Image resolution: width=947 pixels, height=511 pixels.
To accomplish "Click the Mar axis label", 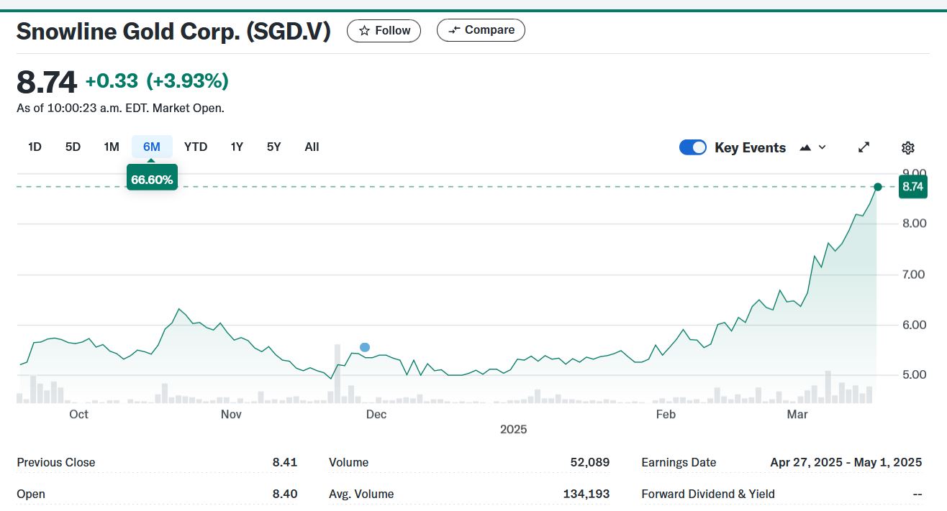I will [x=797, y=414].
